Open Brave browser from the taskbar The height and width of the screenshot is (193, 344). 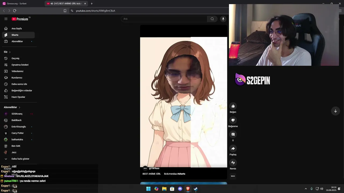point(188,189)
